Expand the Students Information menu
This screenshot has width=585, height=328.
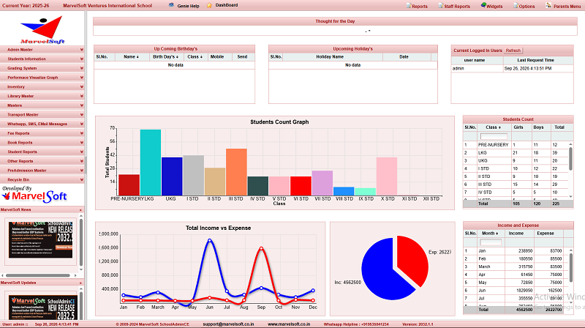click(42, 59)
